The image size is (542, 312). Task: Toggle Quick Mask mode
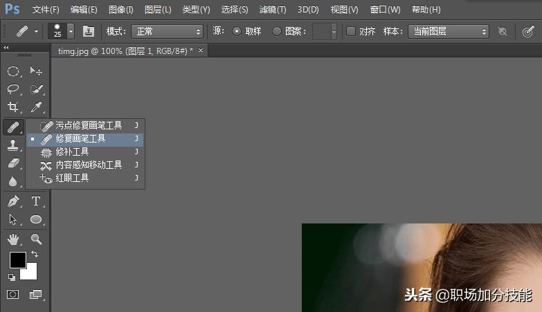pos(13,295)
